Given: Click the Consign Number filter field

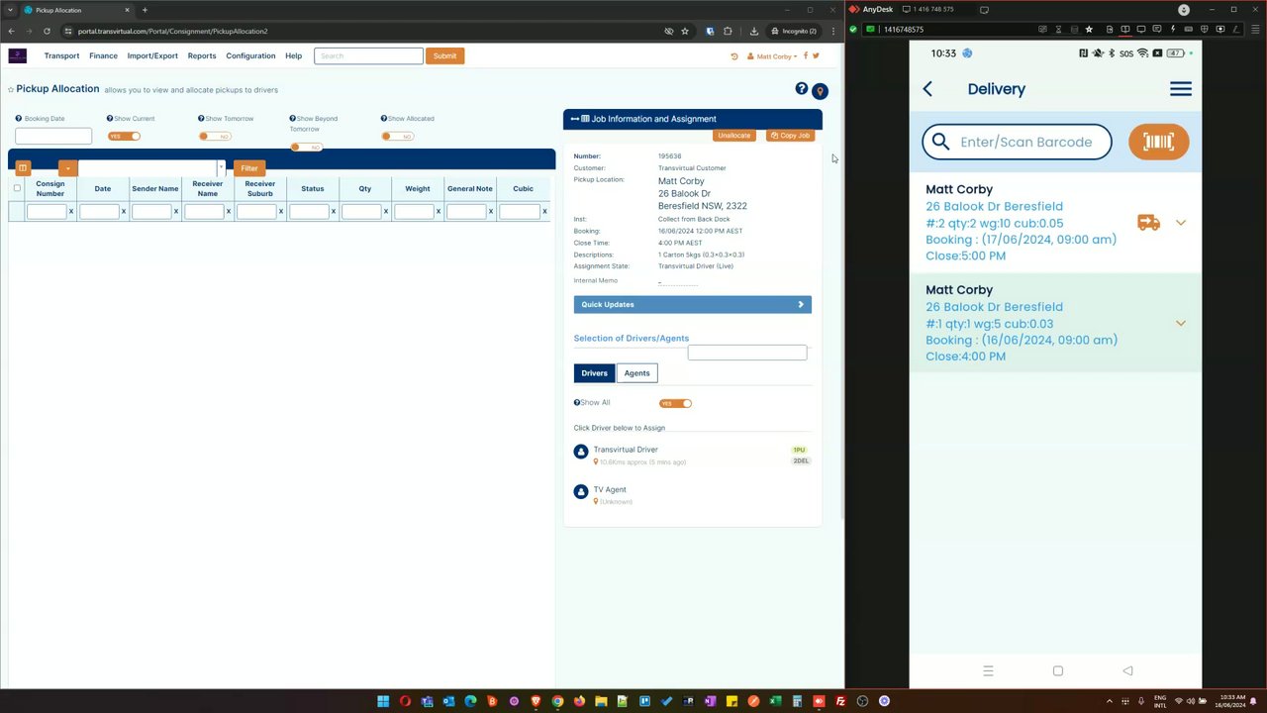Looking at the screenshot, I should pyautogui.click(x=47, y=211).
